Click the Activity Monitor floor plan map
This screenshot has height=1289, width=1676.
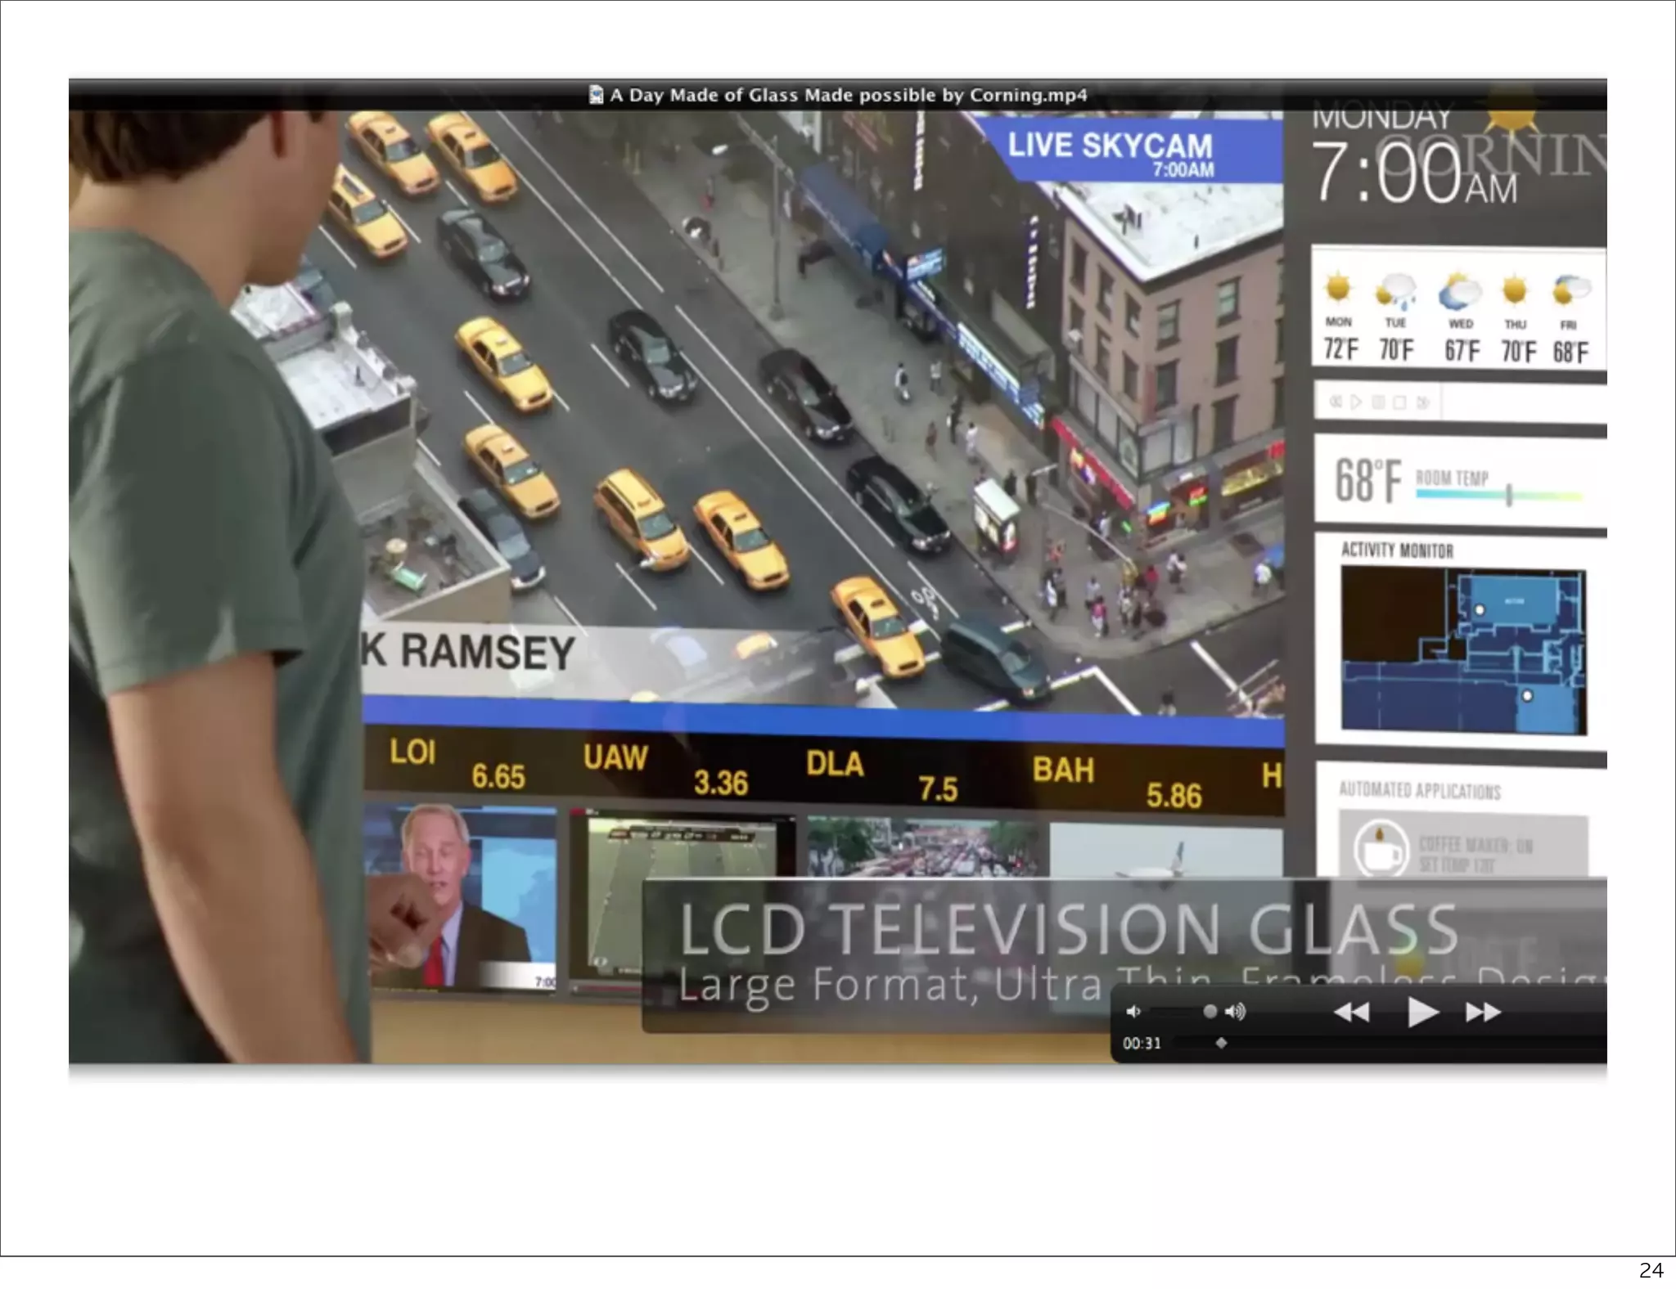(x=1462, y=651)
